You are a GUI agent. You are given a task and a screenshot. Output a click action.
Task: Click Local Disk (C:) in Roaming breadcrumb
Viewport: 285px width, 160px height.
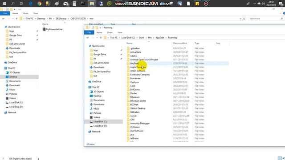[x=128, y=38]
